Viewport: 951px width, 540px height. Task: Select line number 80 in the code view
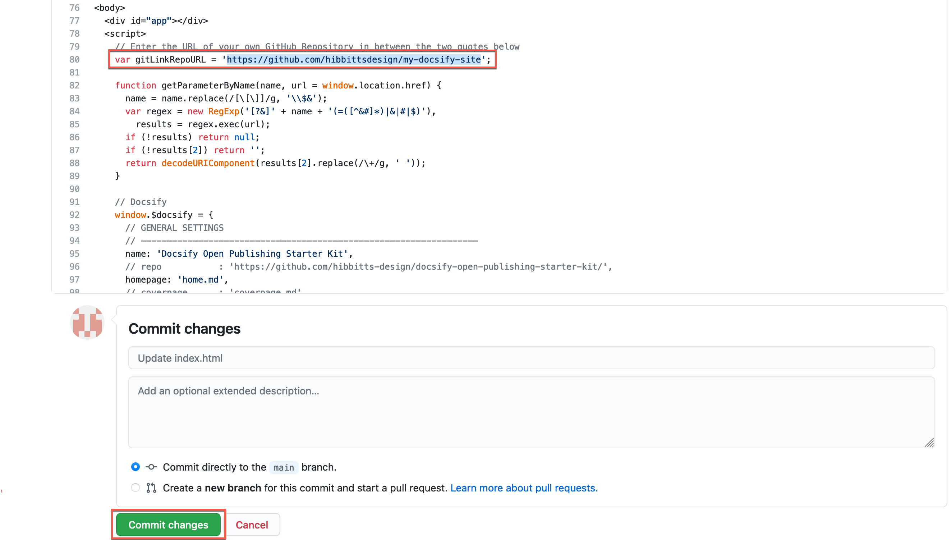[74, 59]
